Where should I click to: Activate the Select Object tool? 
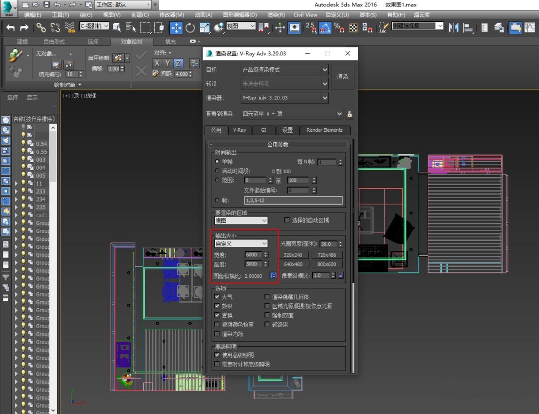(117, 27)
